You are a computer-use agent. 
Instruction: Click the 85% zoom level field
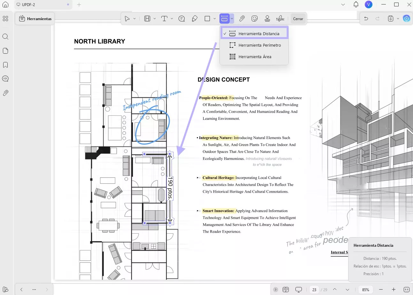366,290
